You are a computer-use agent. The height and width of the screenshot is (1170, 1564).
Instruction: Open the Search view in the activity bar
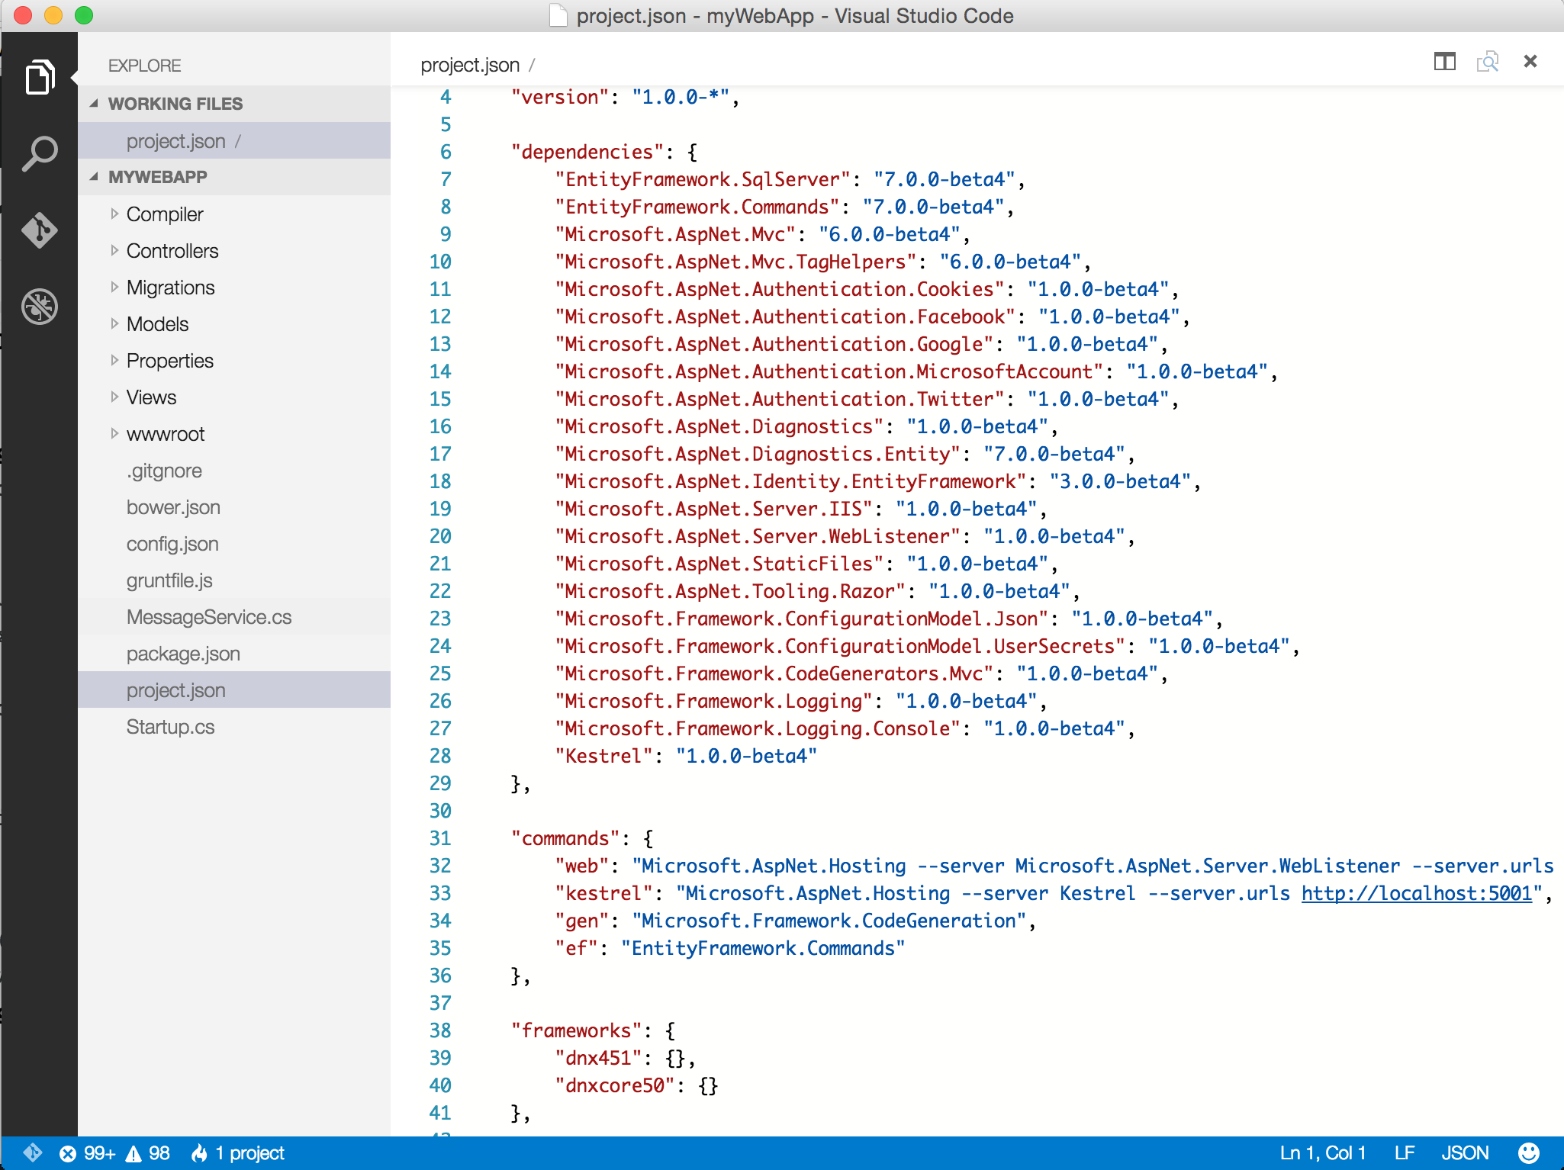click(40, 153)
